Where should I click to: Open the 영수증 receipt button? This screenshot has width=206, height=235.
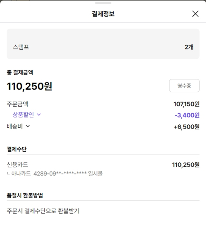click(184, 86)
